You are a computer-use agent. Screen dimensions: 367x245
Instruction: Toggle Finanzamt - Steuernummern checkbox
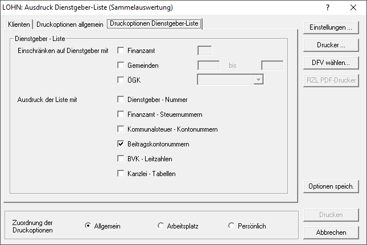pyautogui.click(x=121, y=115)
